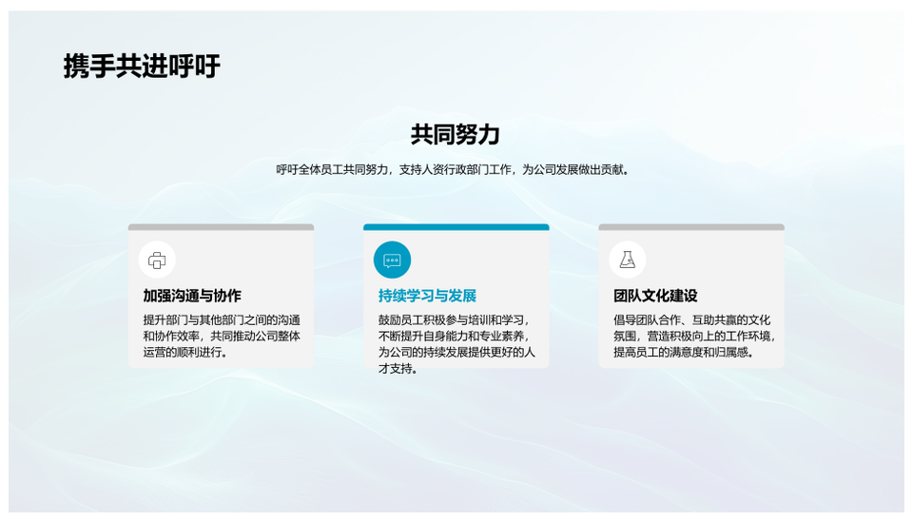The width and height of the screenshot is (913, 521).
Task: Select the blue chat bubble icon
Action: [x=392, y=260]
